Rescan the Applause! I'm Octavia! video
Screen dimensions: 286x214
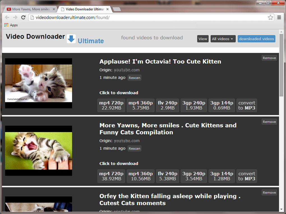(134, 78)
